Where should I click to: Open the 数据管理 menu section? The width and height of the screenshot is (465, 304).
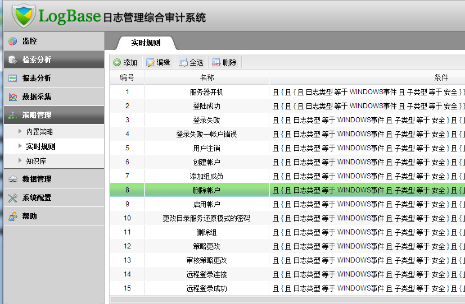[x=54, y=179]
